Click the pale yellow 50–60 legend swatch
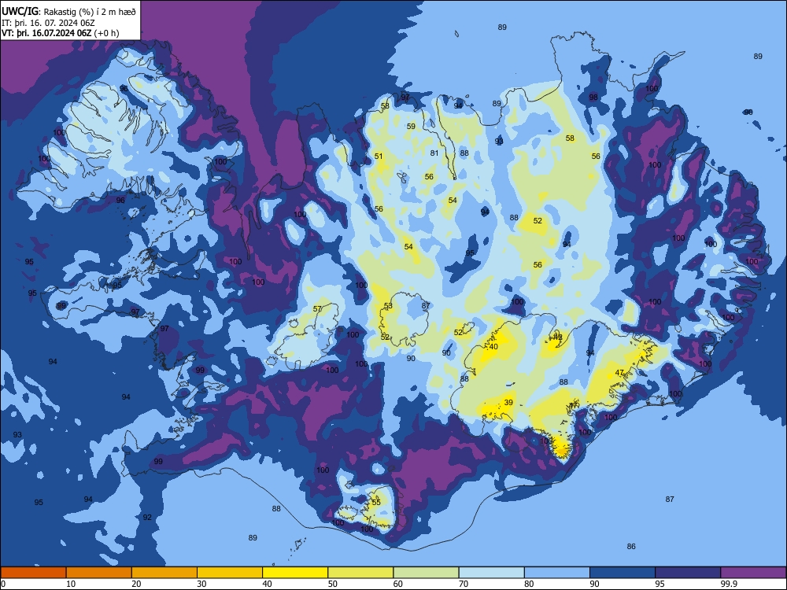 click(360, 573)
